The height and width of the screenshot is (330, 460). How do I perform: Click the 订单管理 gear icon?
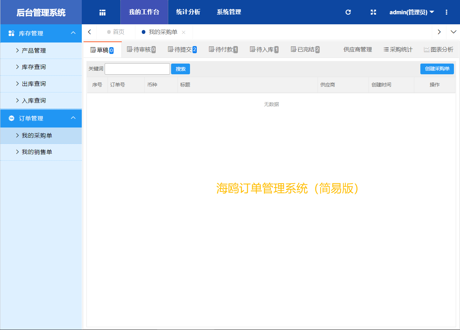pos(11,118)
